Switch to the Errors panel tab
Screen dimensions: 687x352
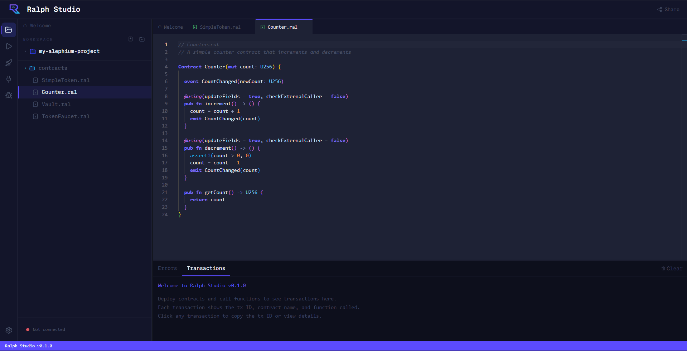coord(167,268)
